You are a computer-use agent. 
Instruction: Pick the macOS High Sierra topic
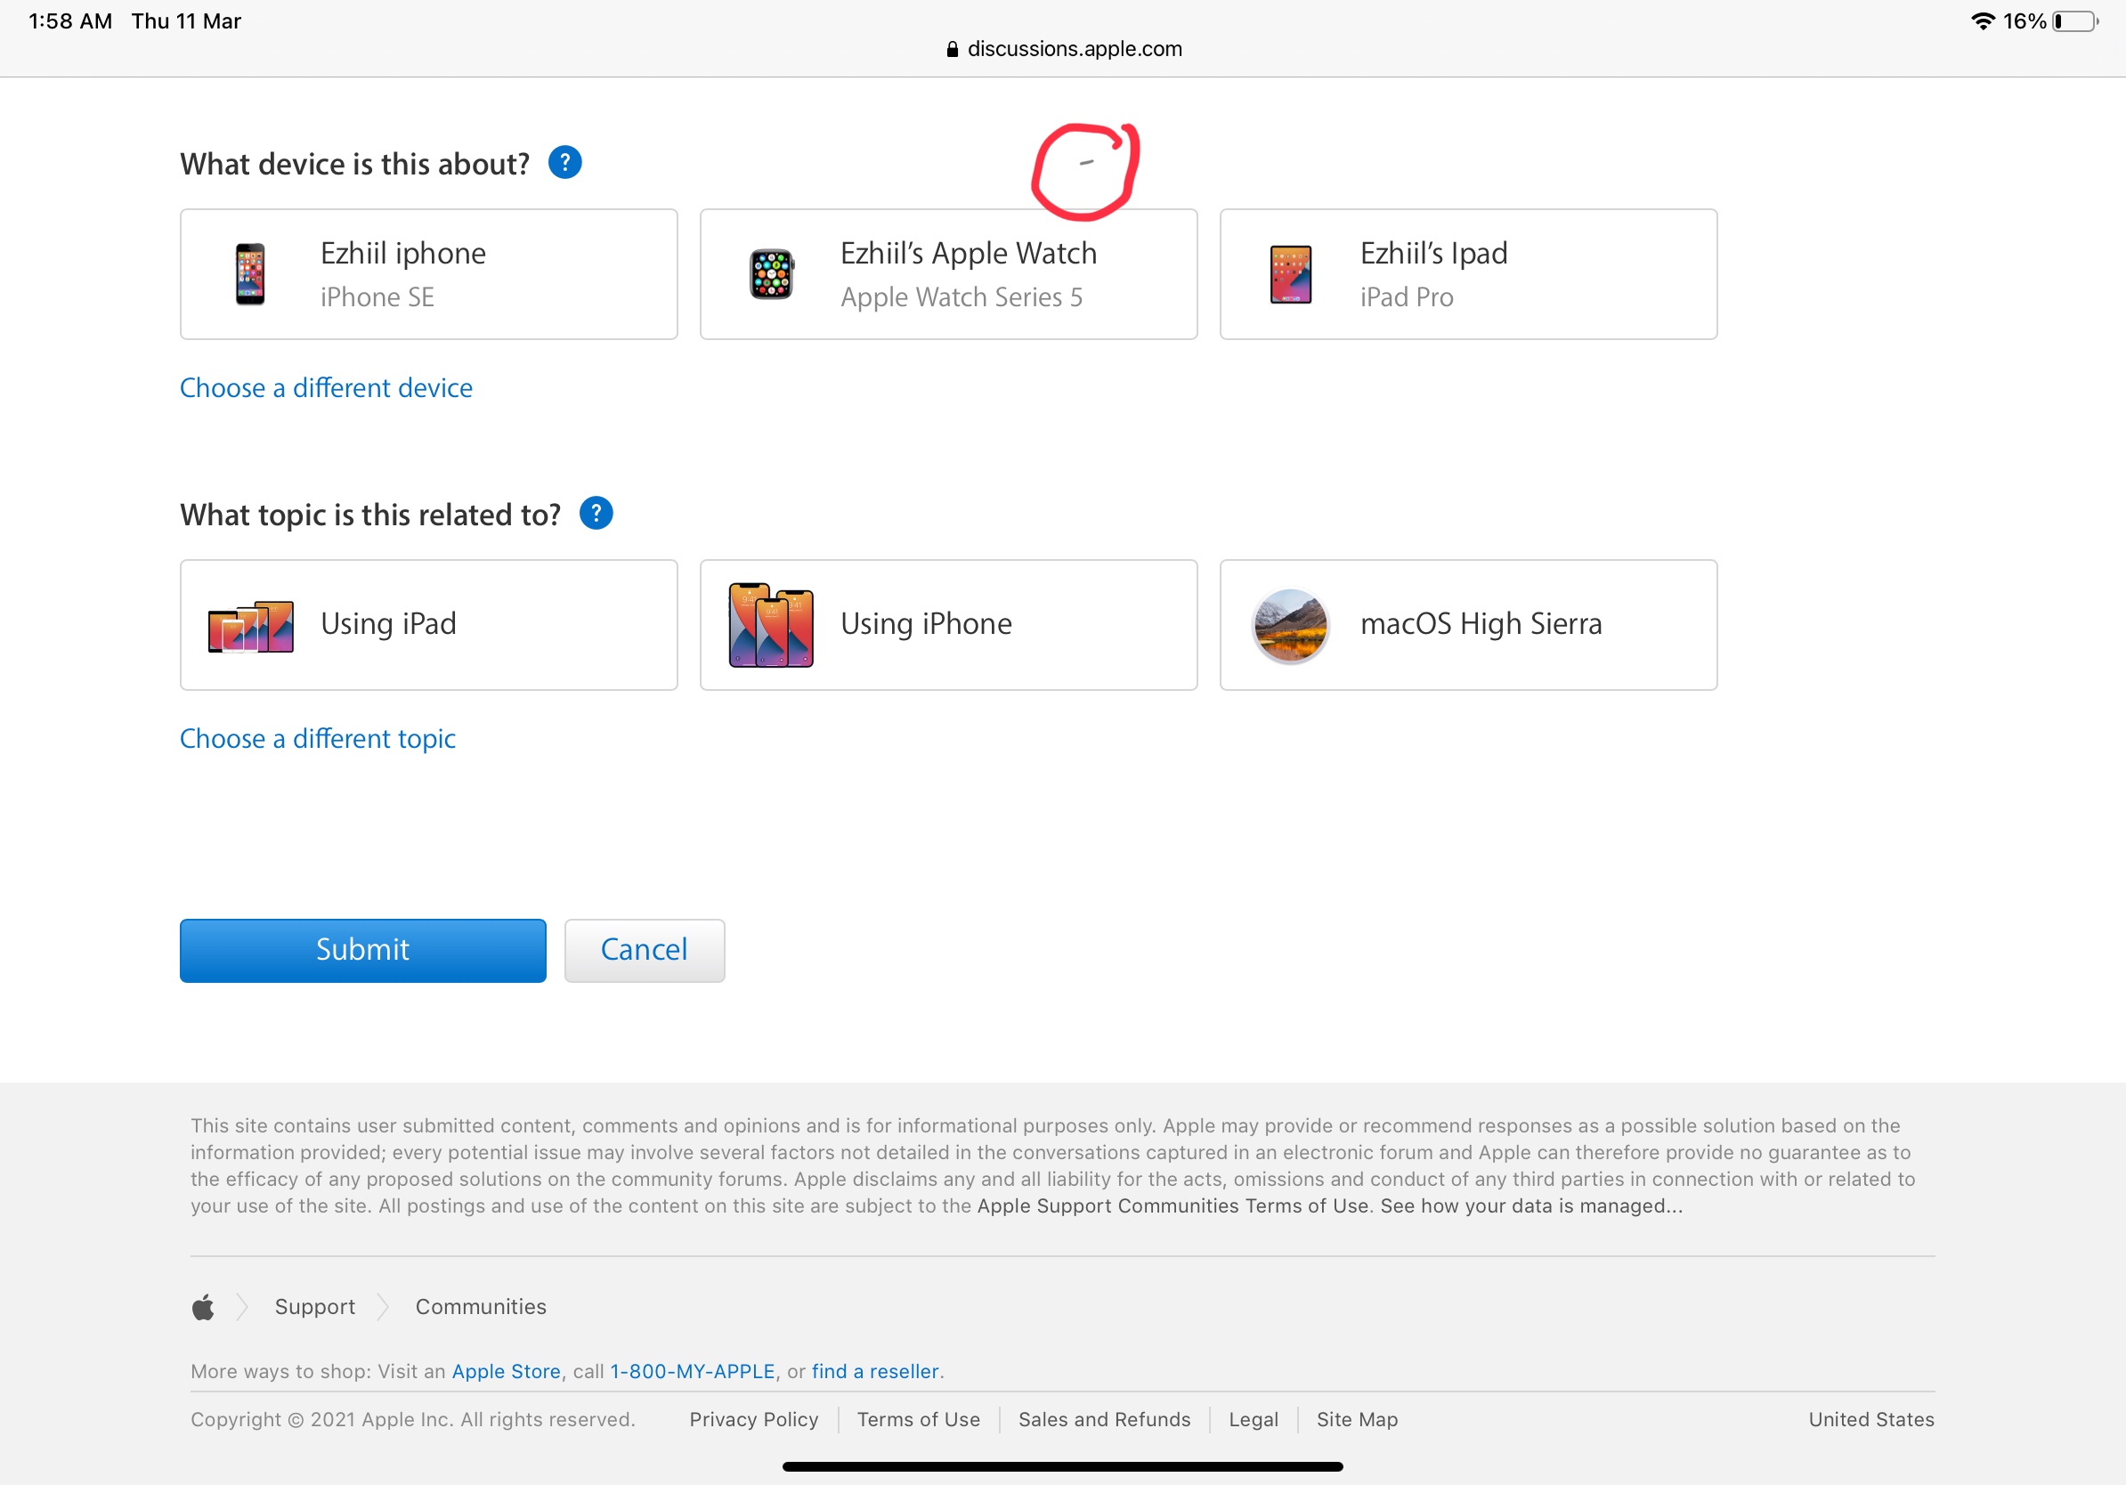coord(1468,625)
